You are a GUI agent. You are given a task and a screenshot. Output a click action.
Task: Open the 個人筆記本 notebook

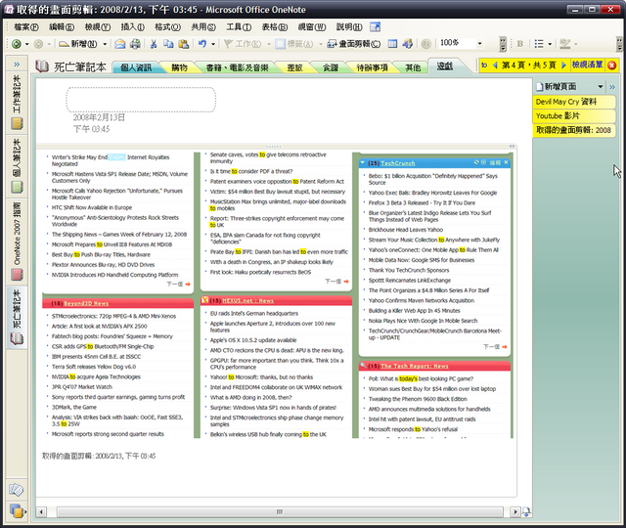coord(17,165)
